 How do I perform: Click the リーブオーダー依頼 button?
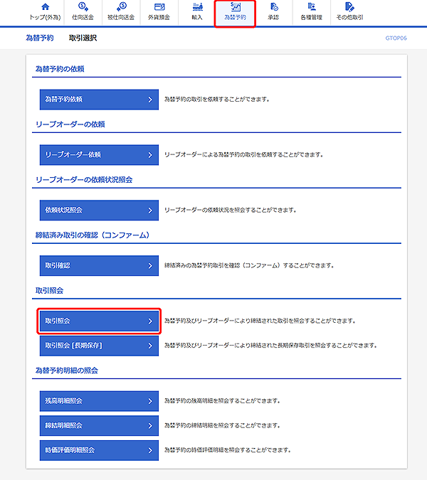[x=99, y=155]
